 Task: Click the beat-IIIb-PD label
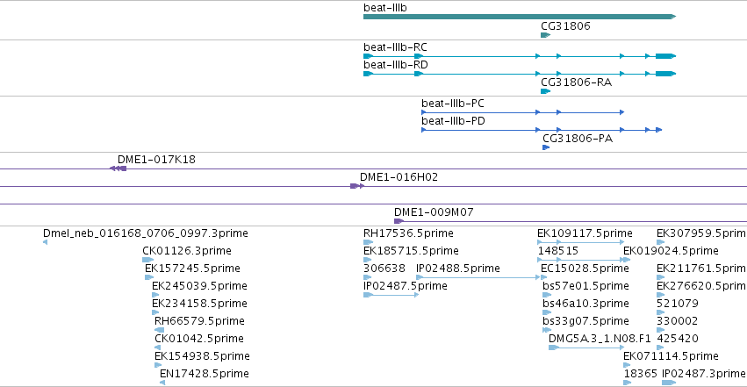pyautogui.click(x=453, y=121)
